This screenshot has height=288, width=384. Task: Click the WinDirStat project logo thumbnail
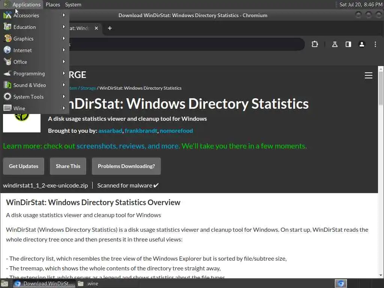(22, 123)
